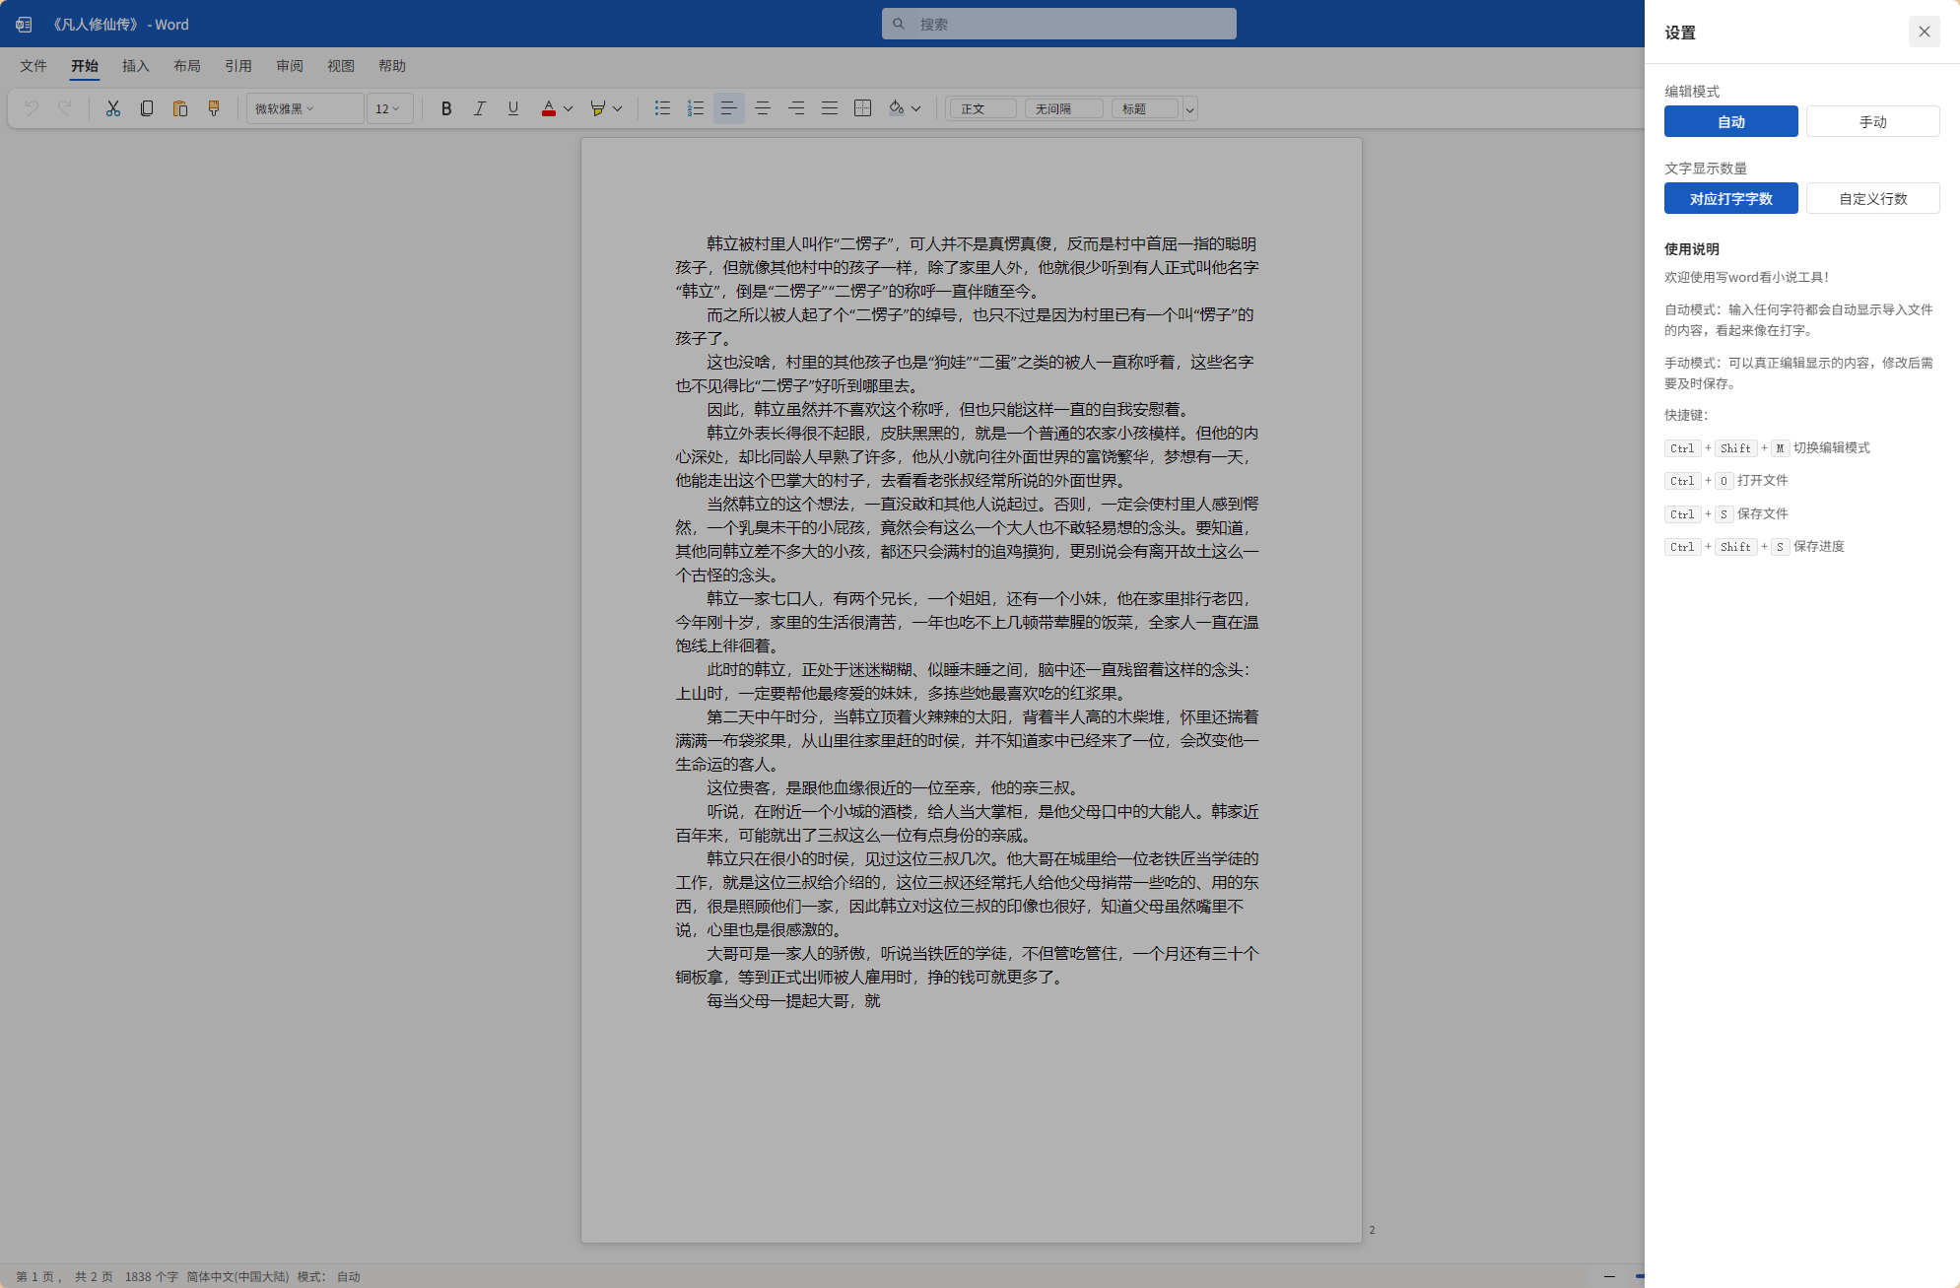
Task: Apply bold formatting with the B icon
Action: pos(446,108)
